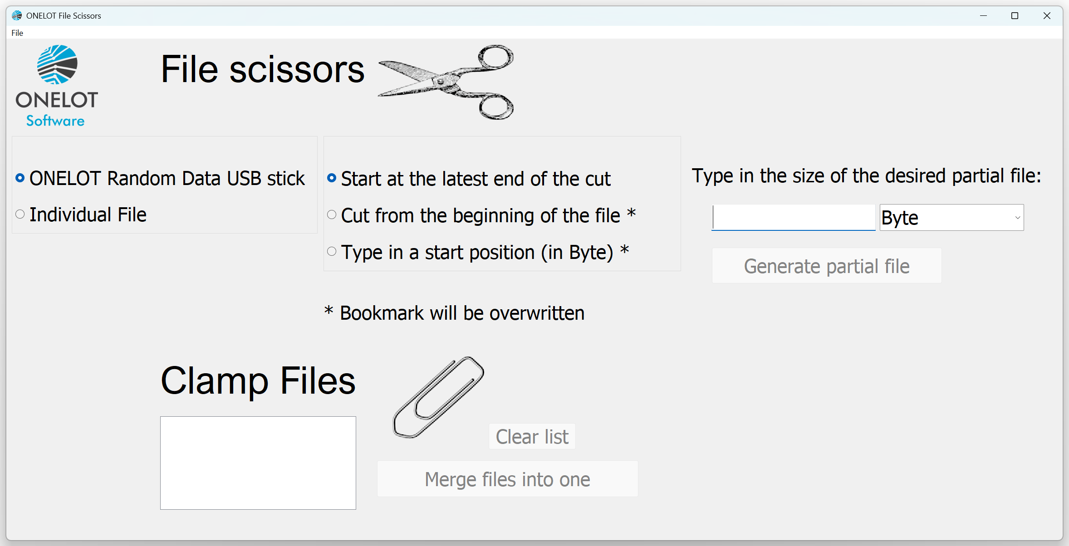Image resolution: width=1069 pixels, height=546 pixels.
Task: Choose the Individual File radio button
Action: (x=81, y=214)
